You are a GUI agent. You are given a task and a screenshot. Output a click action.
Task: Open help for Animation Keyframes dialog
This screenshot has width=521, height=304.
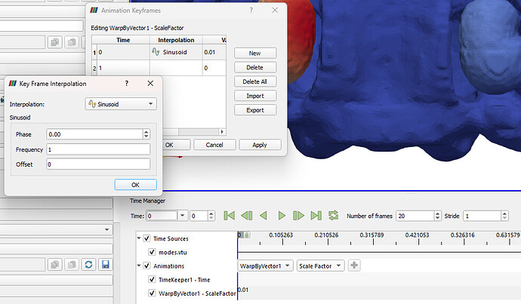click(x=251, y=11)
